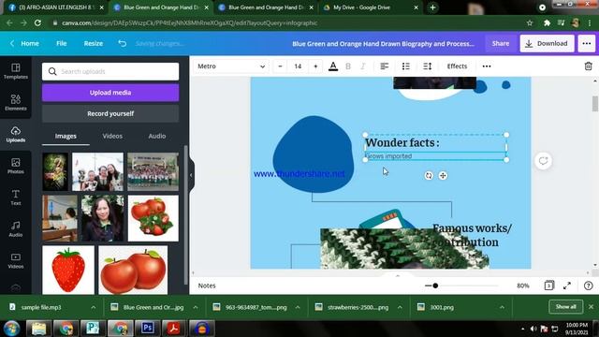Select the woman portrait thumbnail
This screenshot has width=599, height=337.
pos(102,218)
